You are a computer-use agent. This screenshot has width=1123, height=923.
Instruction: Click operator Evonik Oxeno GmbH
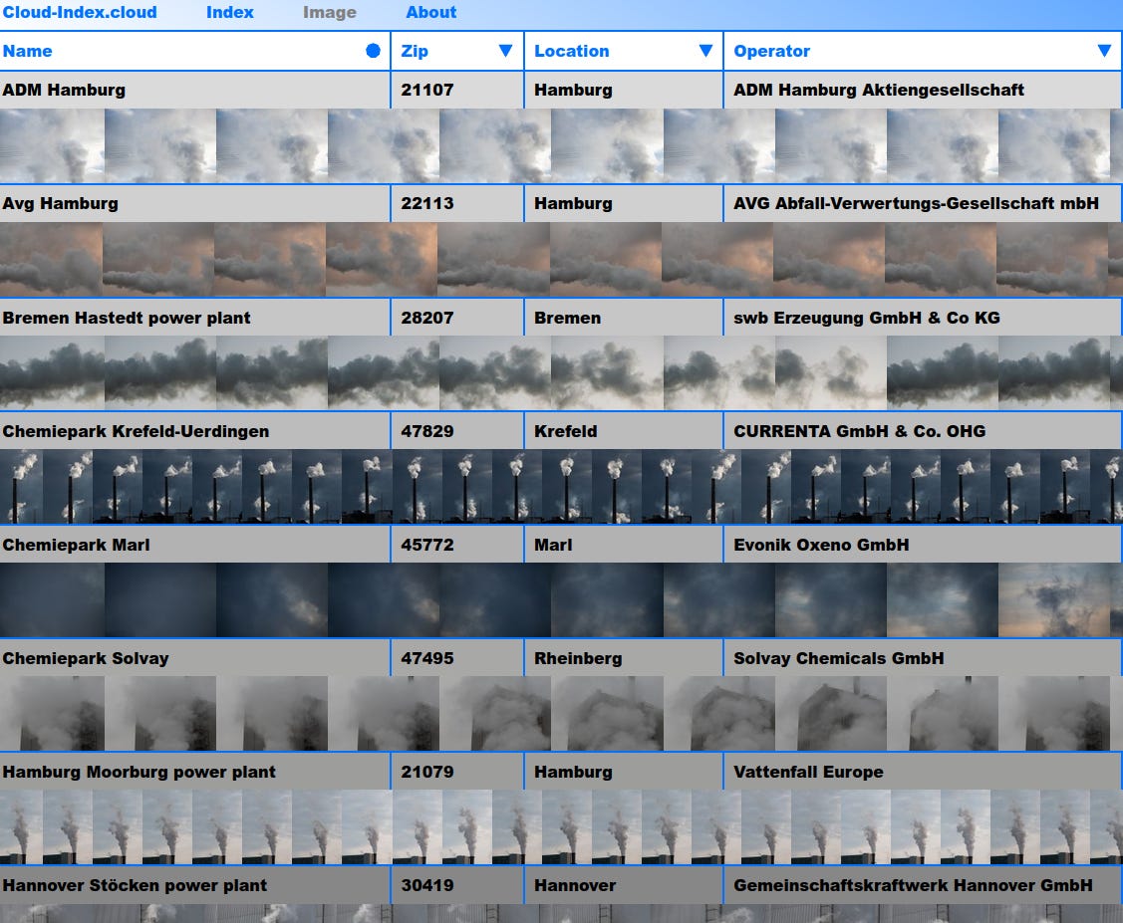[x=821, y=545]
